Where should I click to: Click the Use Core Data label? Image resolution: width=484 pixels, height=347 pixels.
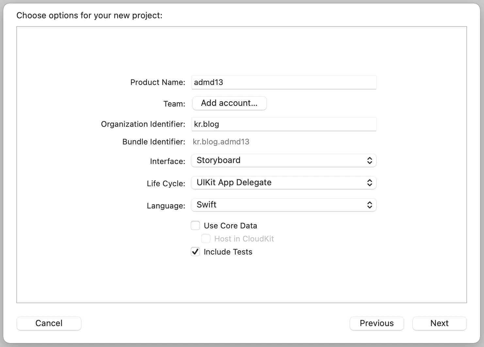click(230, 226)
